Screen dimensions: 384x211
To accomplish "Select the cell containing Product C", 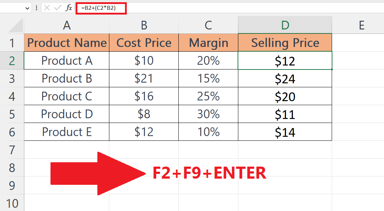I will [66, 96].
